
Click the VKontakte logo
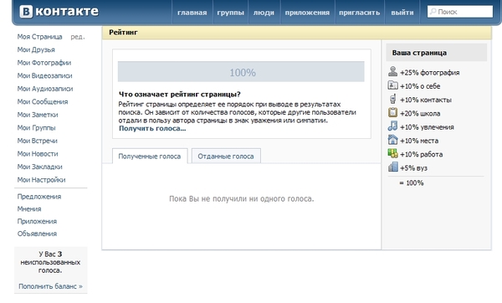(x=59, y=12)
